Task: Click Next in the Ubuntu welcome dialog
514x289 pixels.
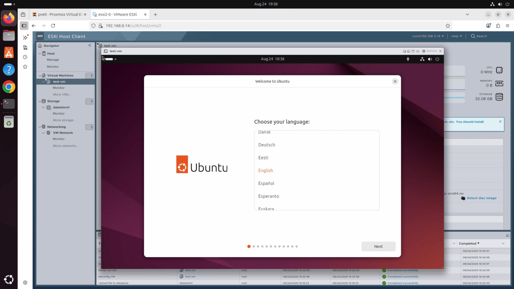Action: 378,246
